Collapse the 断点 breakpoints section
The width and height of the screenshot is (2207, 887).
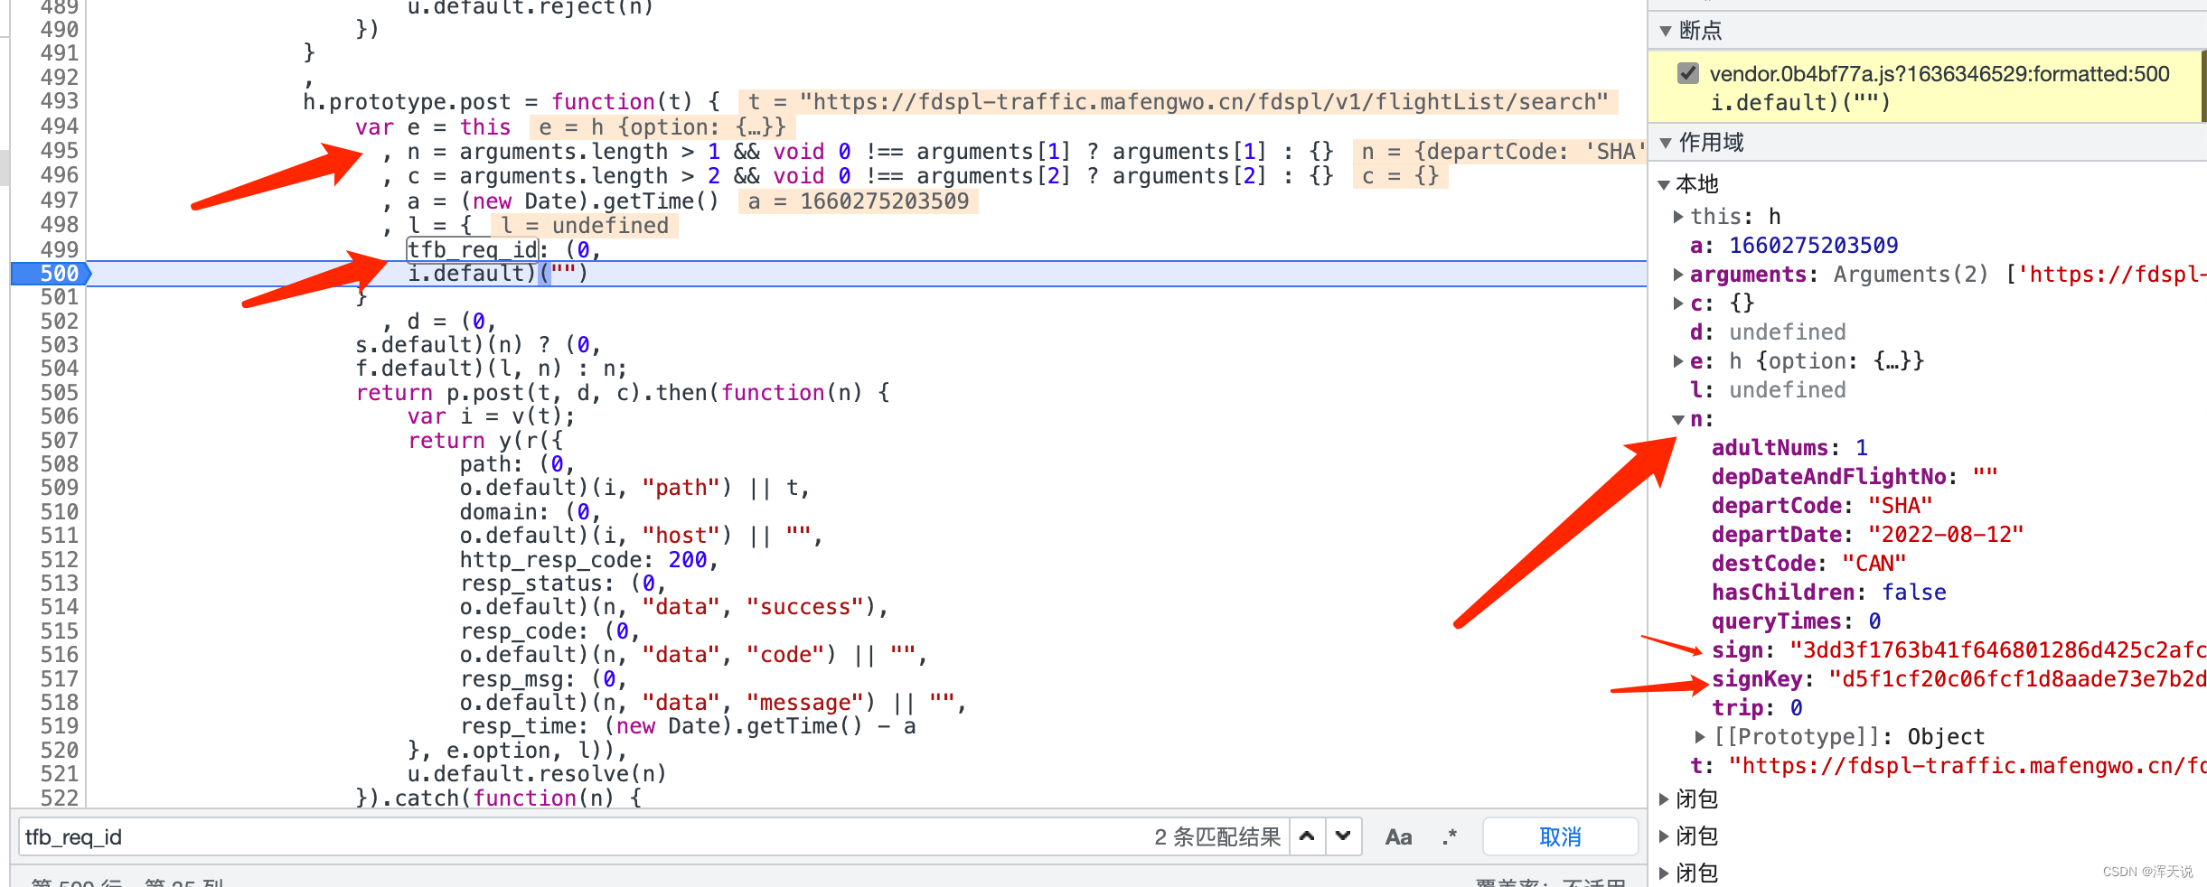tap(1666, 31)
